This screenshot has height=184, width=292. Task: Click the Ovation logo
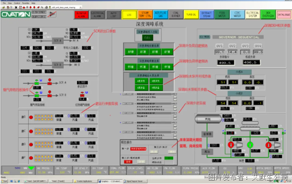pos(16,14)
